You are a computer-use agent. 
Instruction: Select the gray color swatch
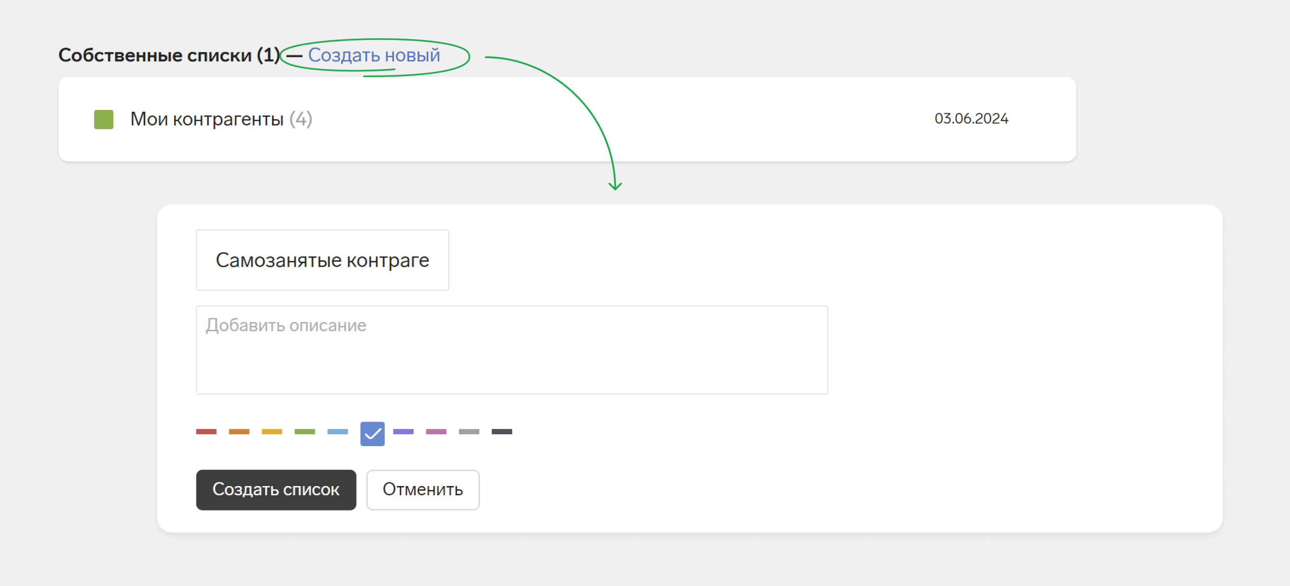[469, 432]
